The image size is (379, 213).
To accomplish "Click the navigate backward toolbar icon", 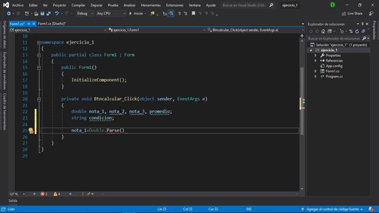I will click(x=9, y=14).
